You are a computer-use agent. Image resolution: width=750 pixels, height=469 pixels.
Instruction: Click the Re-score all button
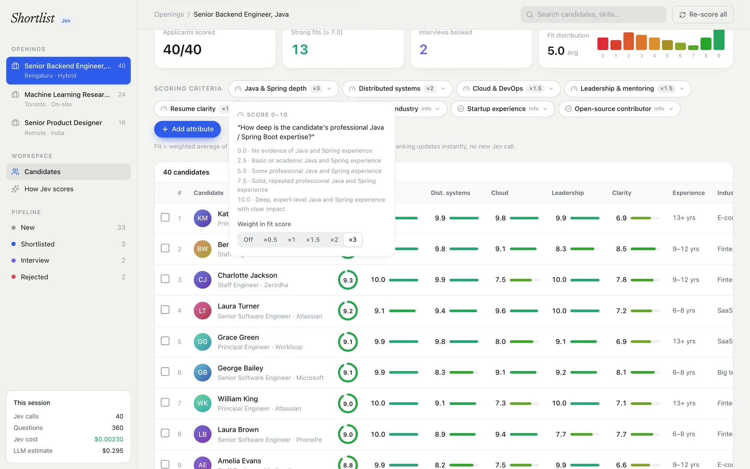pyautogui.click(x=703, y=15)
